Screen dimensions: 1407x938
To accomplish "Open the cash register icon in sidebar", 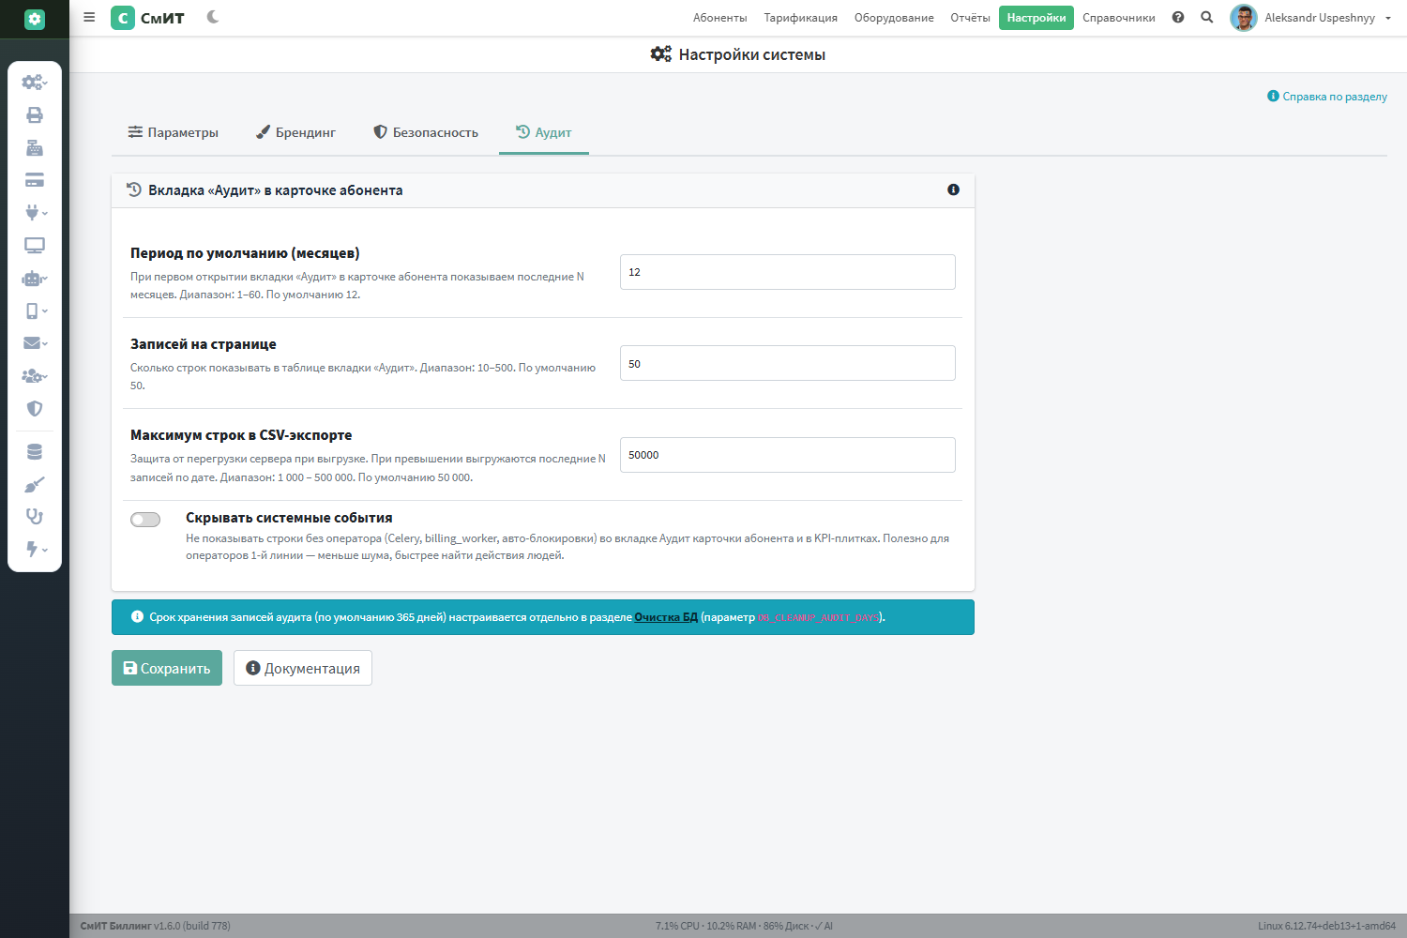I will coord(35,148).
